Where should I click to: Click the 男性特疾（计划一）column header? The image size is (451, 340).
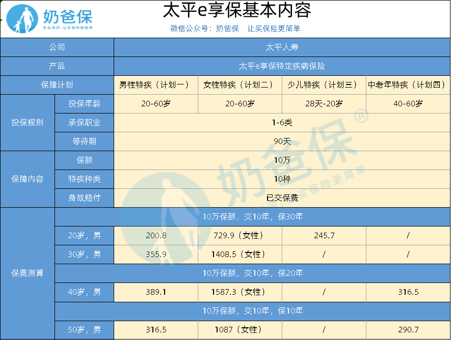[156, 85]
